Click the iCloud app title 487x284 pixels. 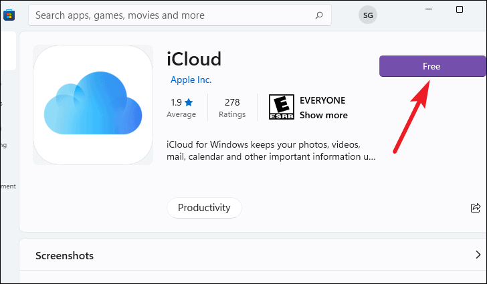(194, 59)
